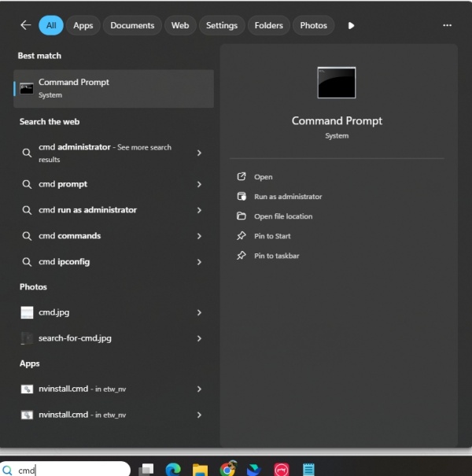Switch to the Apps filter tab
Screen dimensions: 472x476
coord(83,25)
